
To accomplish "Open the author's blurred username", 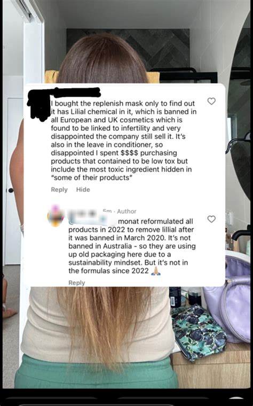I will tap(82, 213).
